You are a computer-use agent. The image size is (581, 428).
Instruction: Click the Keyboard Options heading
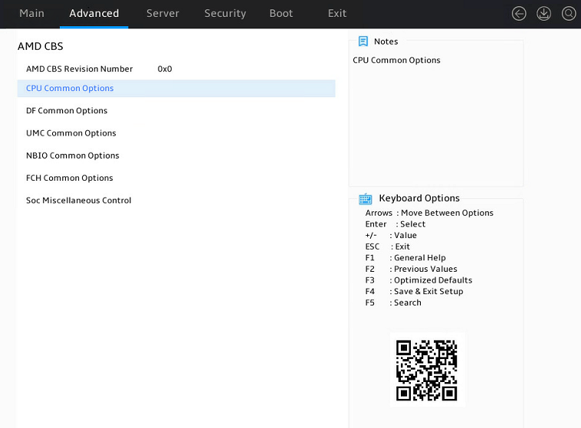click(x=419, y=198)
